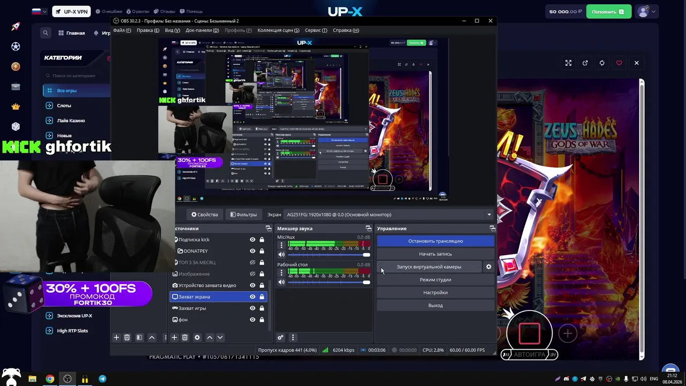Image resolution: width=686 pixels, height=386 pixels.
Task: Open the Коллекция сцен menu
Action: pyautogui.click(x=278, y=30)
